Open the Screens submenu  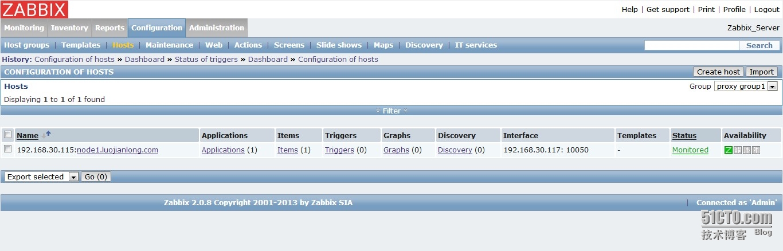pyautogui.click(x=289, y=45)
